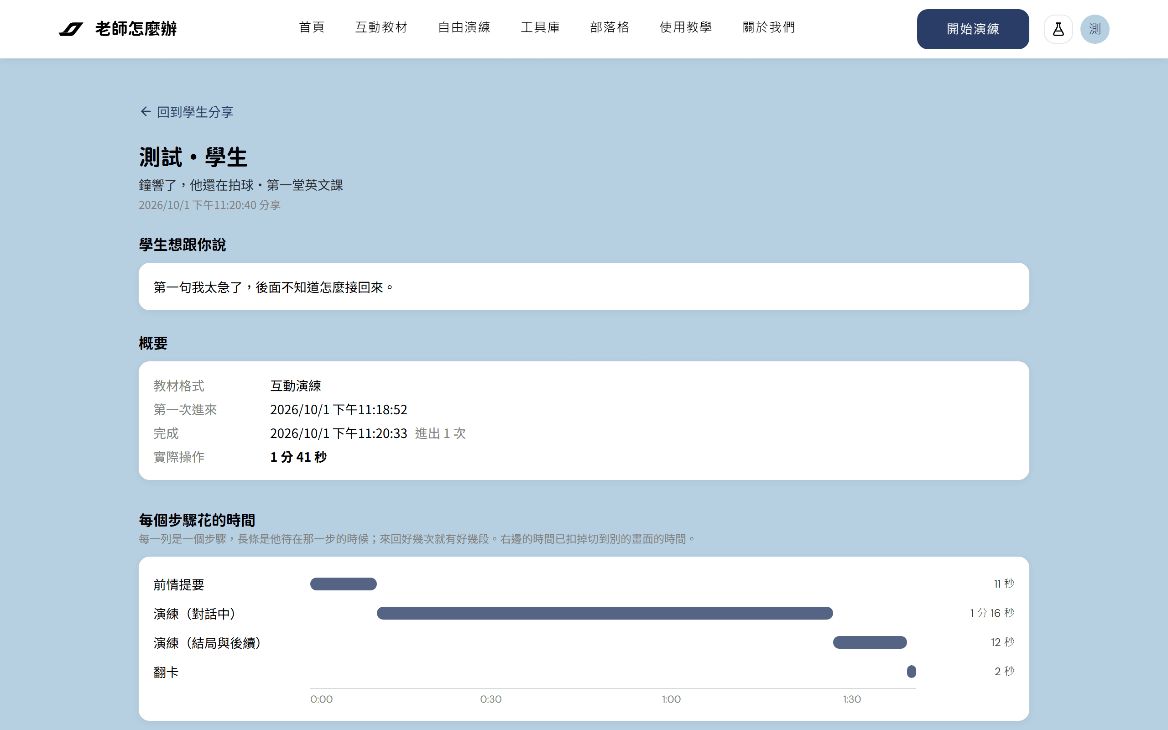The width and height of the screenshot is (1168, 730).
Task: Click the 鐘響了，他還在拍球・第一堂英文課 subtitle
Action: click(241, 185)
